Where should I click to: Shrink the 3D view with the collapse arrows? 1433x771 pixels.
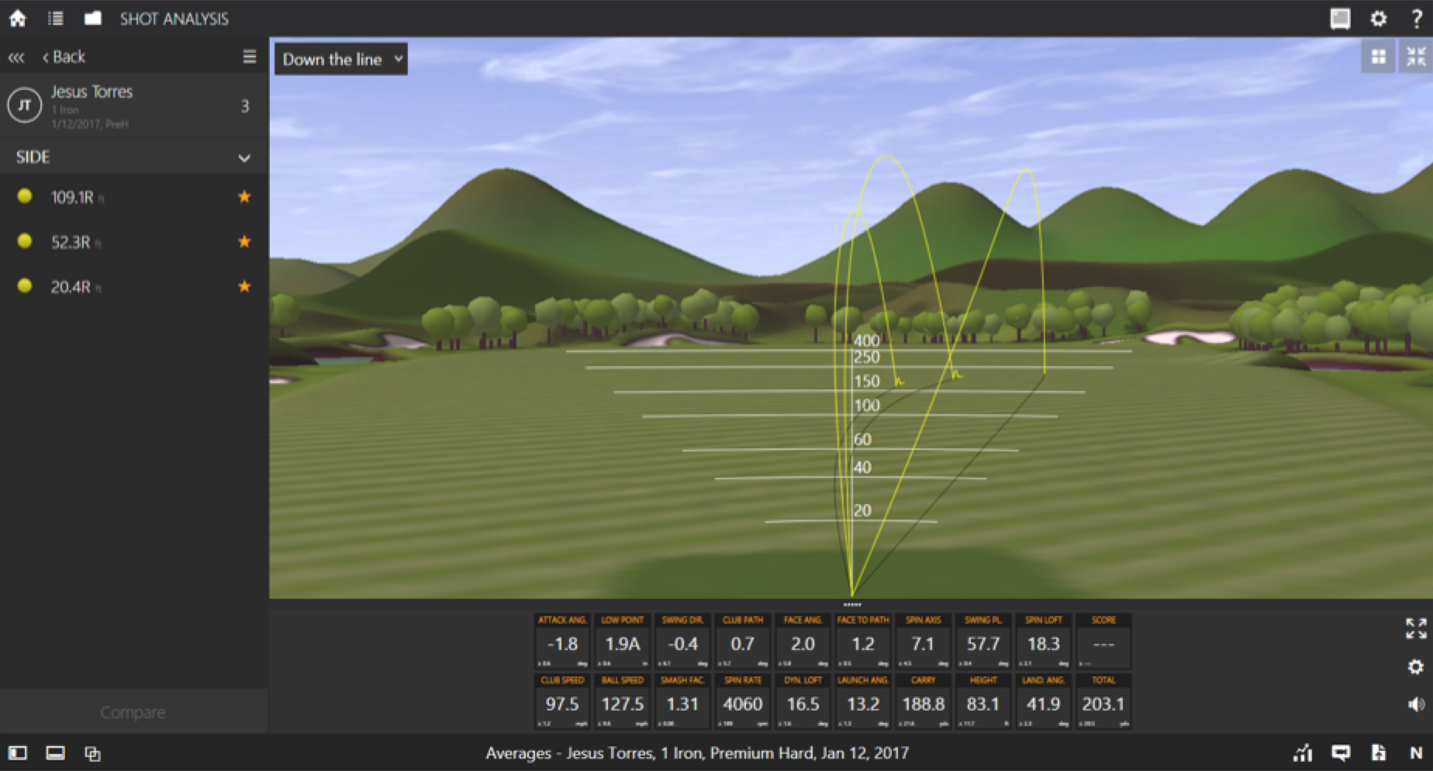click(x=1416, y=57)
